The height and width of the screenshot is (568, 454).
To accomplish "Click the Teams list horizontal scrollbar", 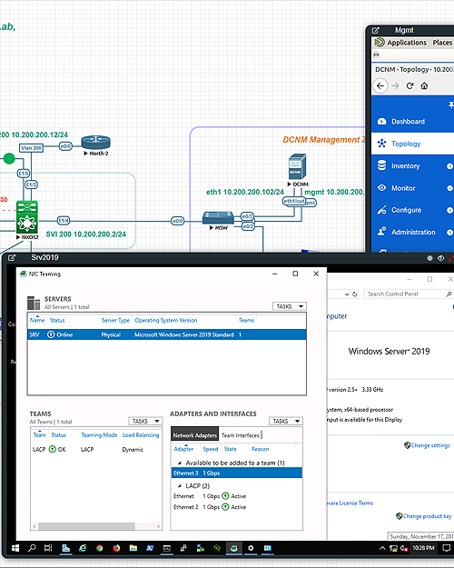I will (86, 526).
